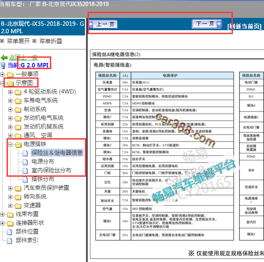
Task: Click the 变速器 folder icon
Action: coord(18,206)
